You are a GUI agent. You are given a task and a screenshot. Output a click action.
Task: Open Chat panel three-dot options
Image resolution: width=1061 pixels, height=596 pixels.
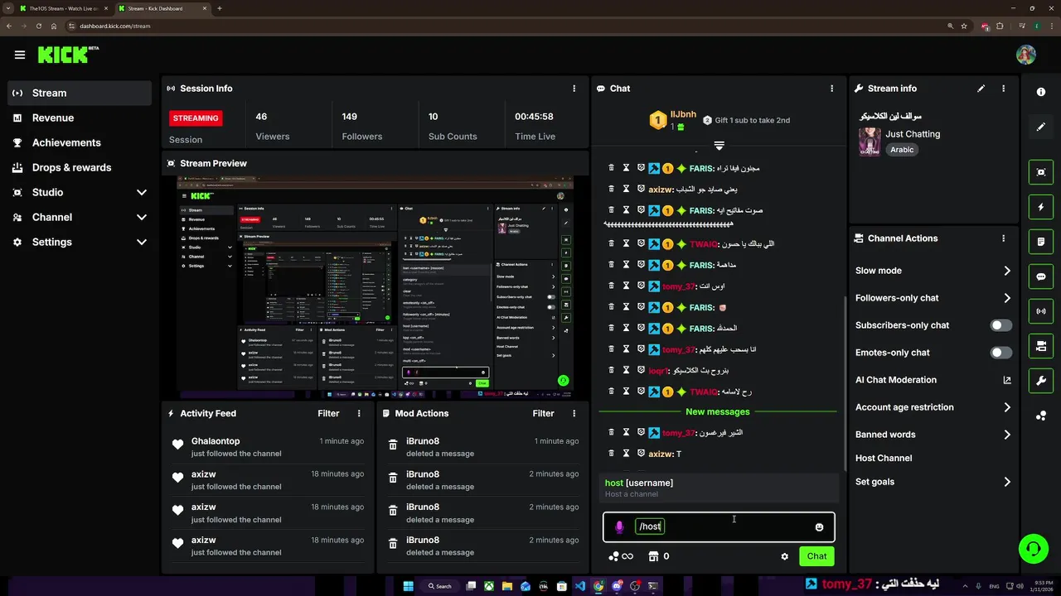pos(832,89)
